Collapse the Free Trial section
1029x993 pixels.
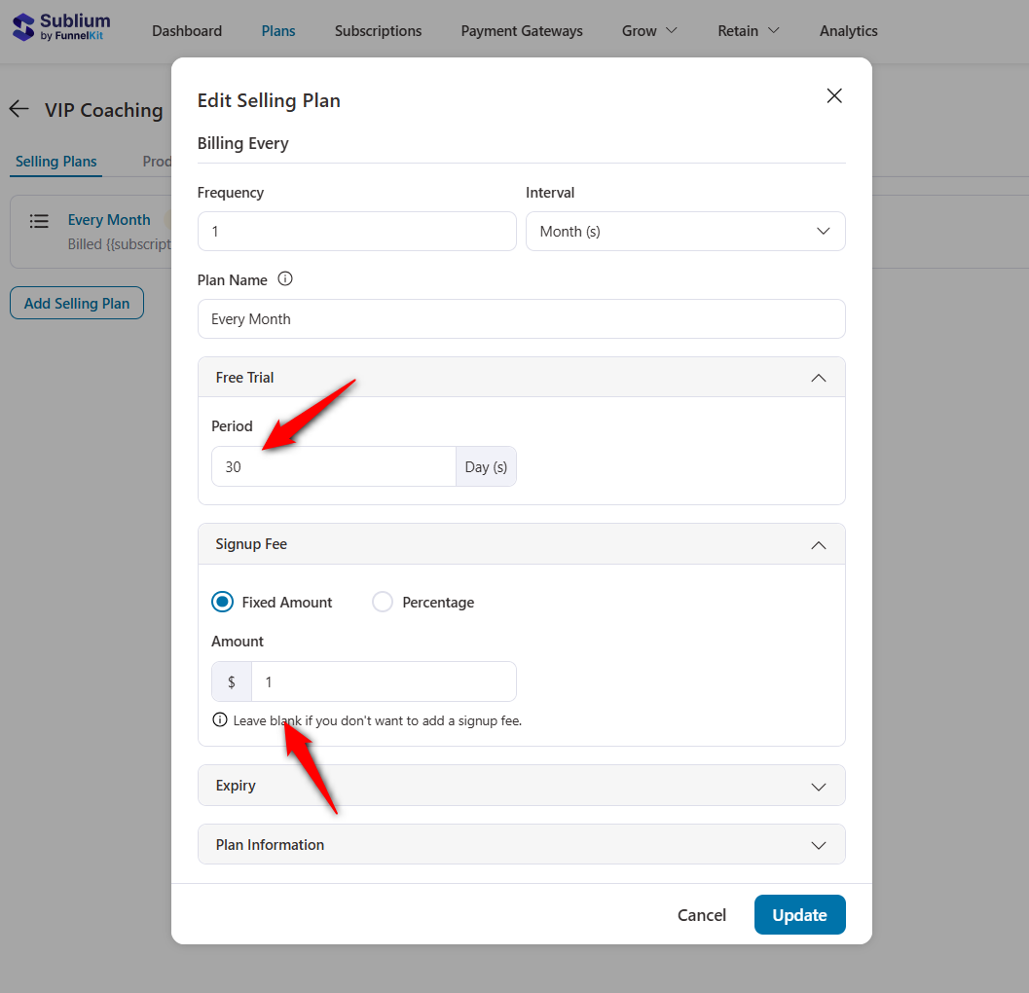point(818,377)
